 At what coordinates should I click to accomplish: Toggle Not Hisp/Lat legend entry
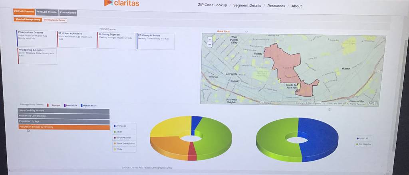tap(364, 144)
